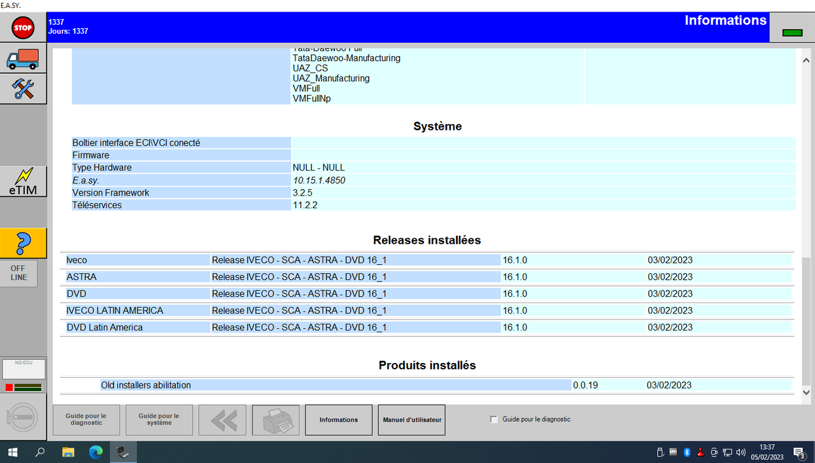Open the volume speaker tray icon

coord(740,452)
